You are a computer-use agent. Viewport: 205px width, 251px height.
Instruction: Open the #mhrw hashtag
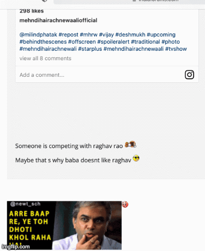pyautogui.click(x=89, y=35)
